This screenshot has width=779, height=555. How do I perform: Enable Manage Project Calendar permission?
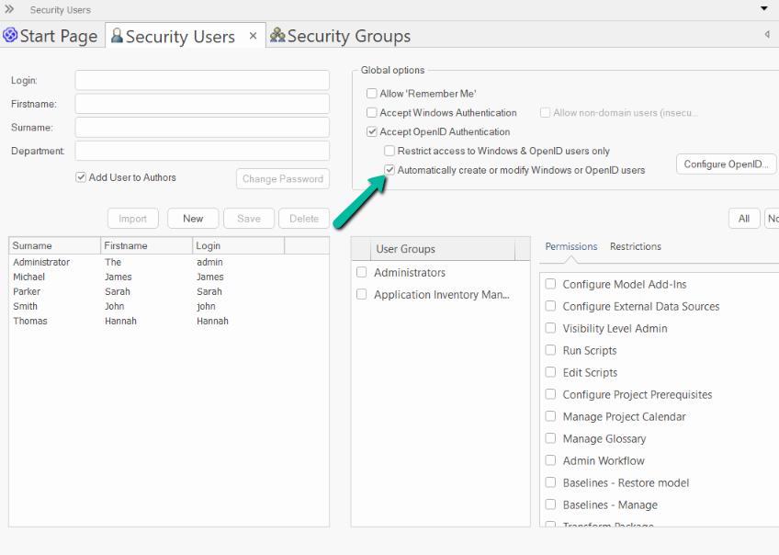tap(550, 416)
